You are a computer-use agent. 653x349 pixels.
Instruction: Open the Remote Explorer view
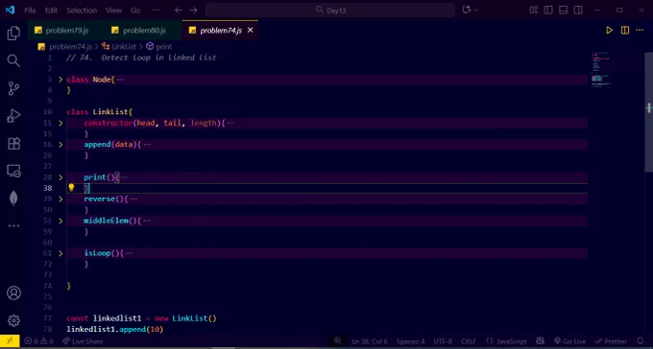click(x=13, y=171)
